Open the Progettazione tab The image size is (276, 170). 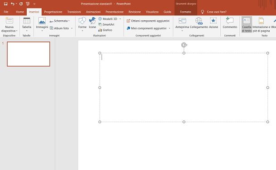pos(53,12)
